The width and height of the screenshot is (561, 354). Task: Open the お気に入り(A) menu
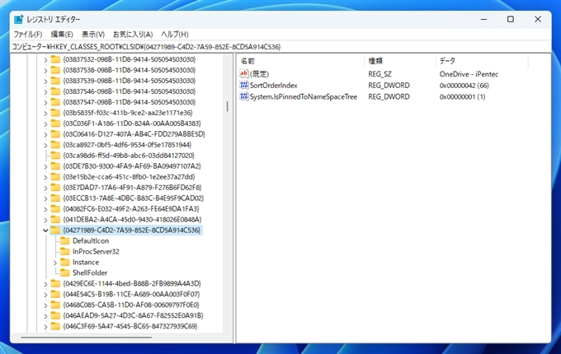coord(133,35)
